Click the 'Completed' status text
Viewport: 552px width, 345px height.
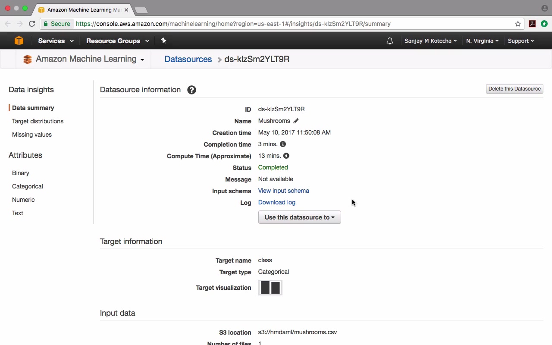click(273, 167)
